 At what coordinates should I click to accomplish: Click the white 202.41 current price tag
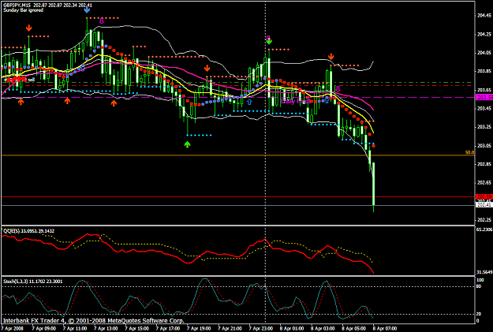tap(484, 205)
